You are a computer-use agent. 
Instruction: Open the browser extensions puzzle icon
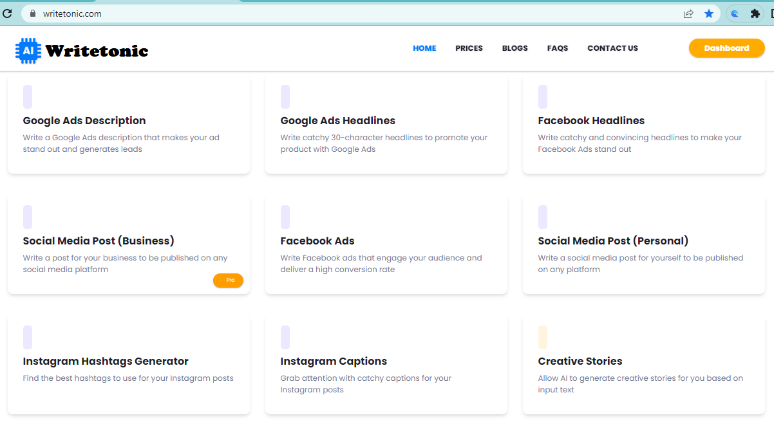click(x=755, y=14)
